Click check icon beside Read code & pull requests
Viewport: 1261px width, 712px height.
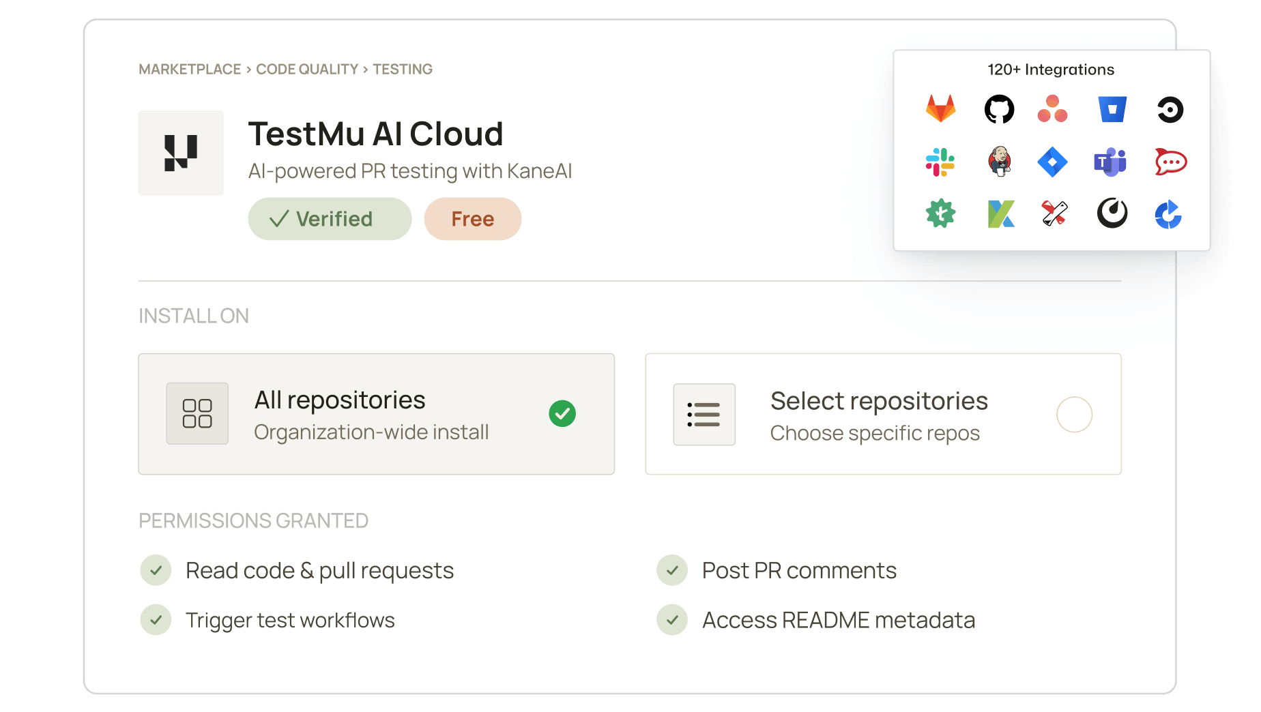156,570
